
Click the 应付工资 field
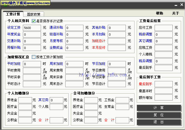(x=164, y=28)
